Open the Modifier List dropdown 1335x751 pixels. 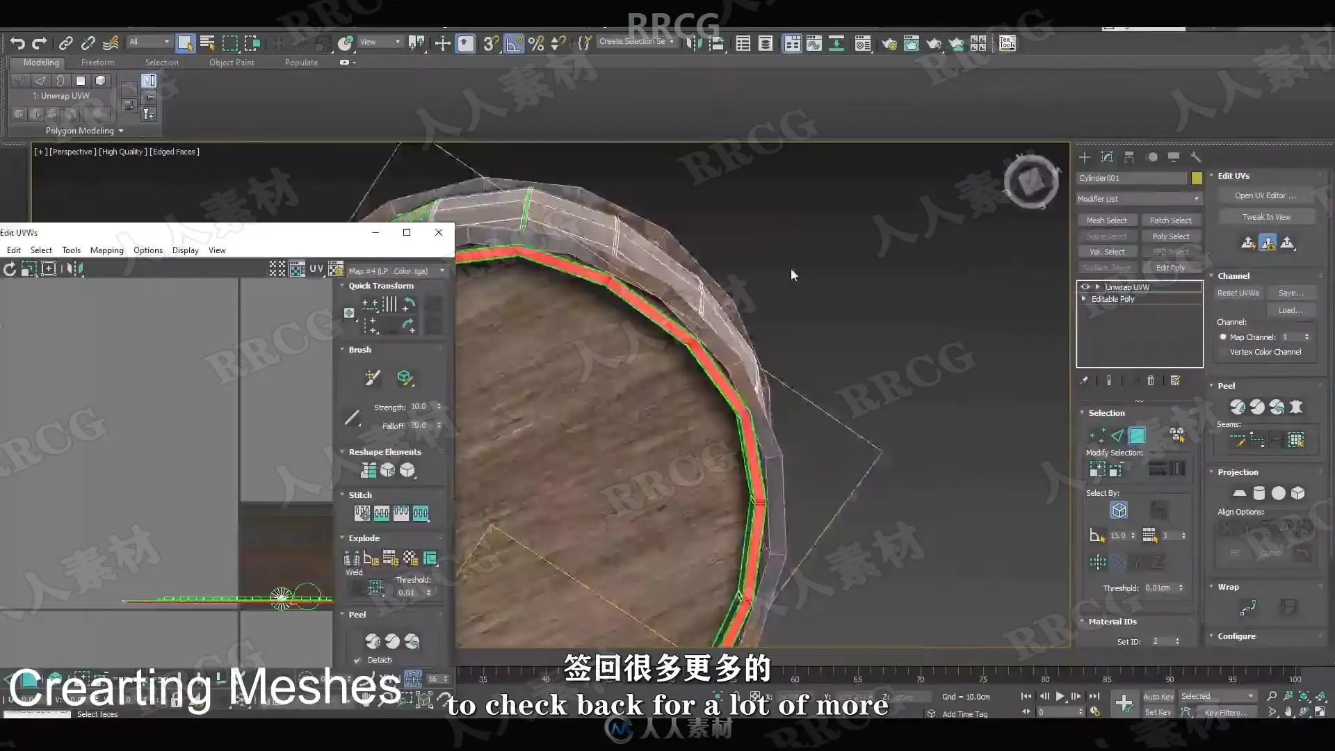tap(1139, 199)
